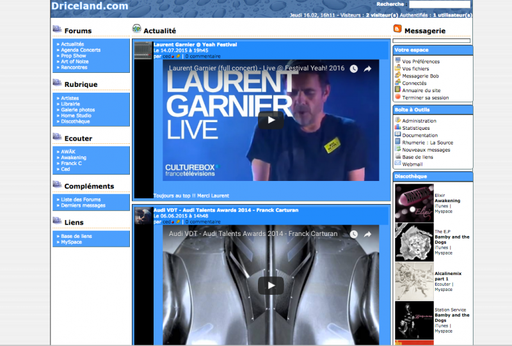The image size is (512, 346).
Task: Open the Art of Noize forum
Action: 75,61
